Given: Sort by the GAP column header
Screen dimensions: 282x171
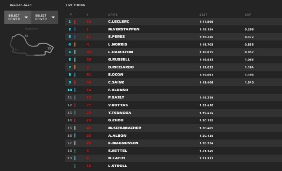Looking at the screenshot, I should [248, 15].
